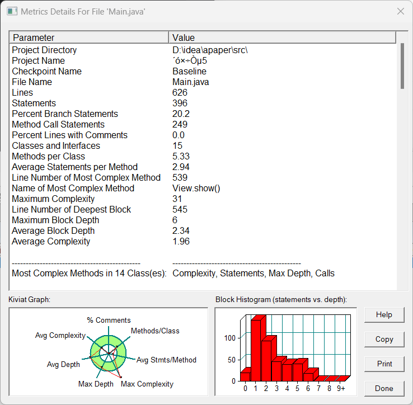Screen dimensions: 413x405
Task: Click the maximum complexity value 31
Action: pos(177,199)
